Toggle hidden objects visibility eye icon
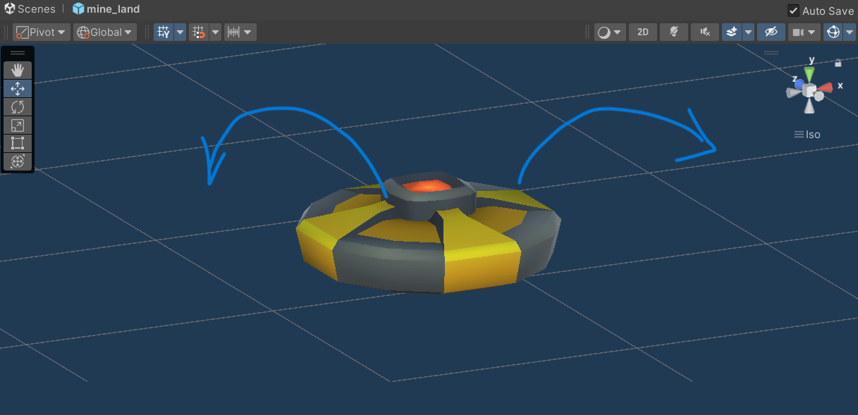This screenshot has height=415, width=858. (771, 32)
